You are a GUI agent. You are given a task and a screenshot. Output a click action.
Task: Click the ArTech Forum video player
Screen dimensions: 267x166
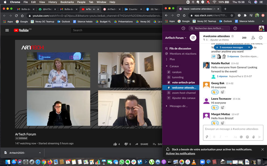(x=88, y=84)
